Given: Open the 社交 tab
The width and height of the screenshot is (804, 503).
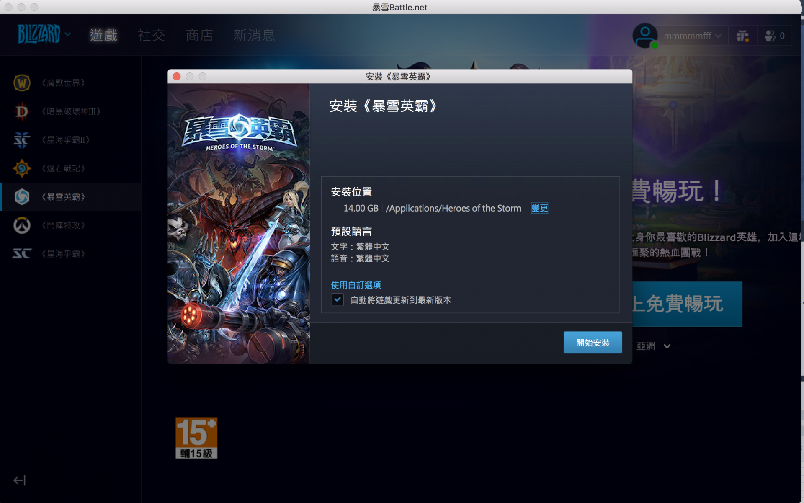Looking at the screenshot, I should 152,35.
